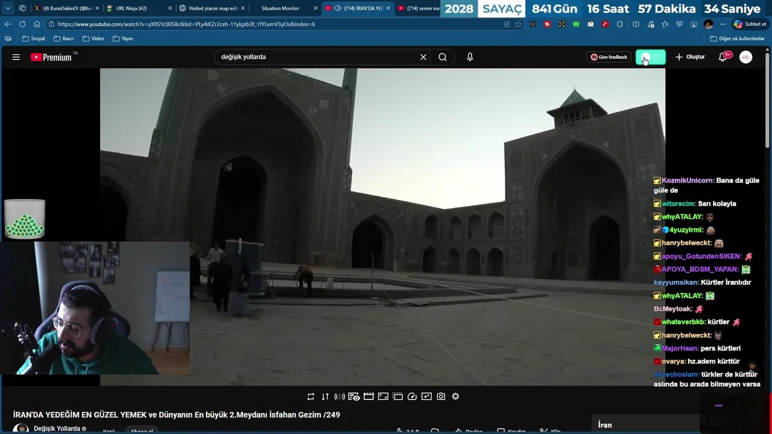Click the Give feedback button
The image size is (772, 434).
coord(609,57)
